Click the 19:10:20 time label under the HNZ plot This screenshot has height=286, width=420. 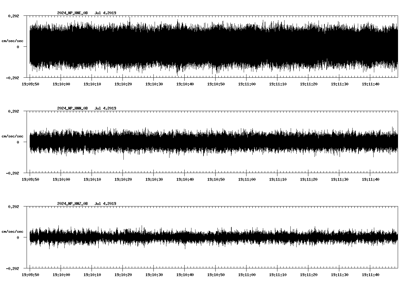tap(123, 275)
